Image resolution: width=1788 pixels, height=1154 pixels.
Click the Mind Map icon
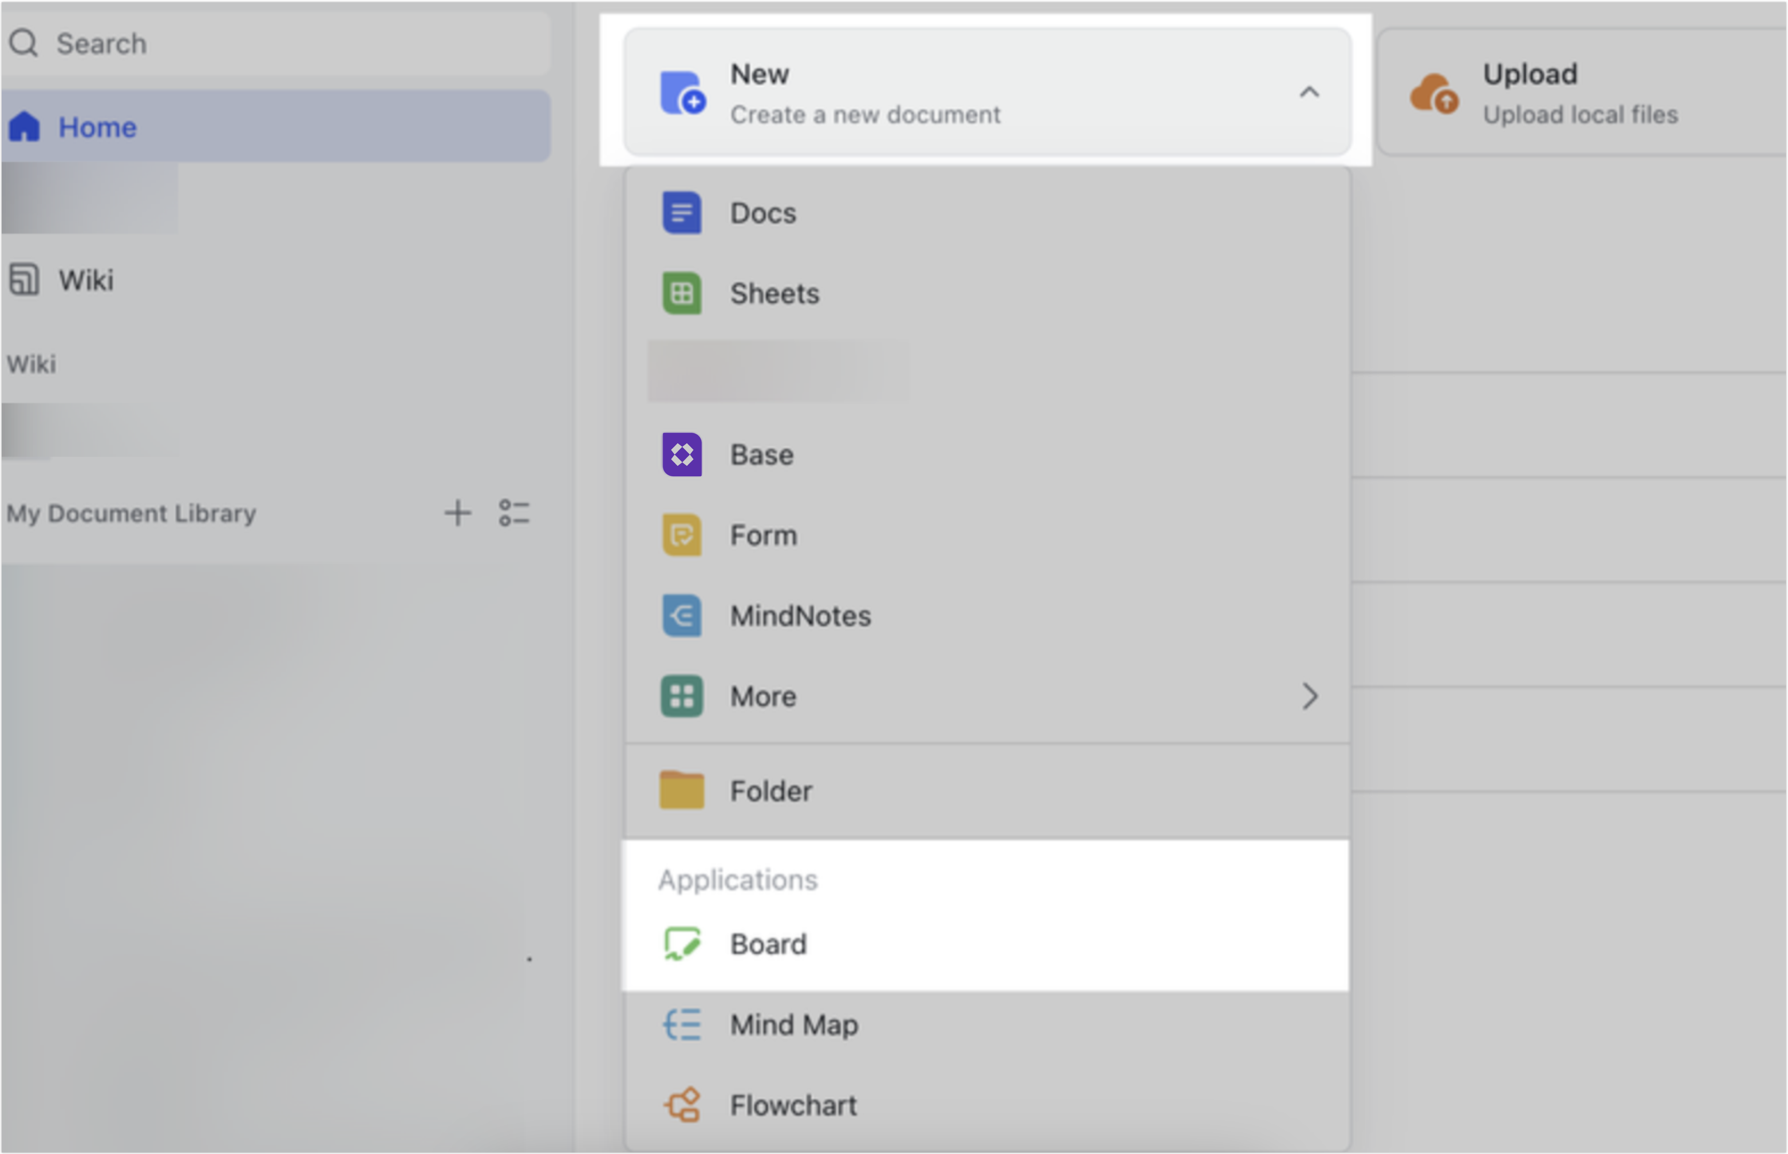682,1024
